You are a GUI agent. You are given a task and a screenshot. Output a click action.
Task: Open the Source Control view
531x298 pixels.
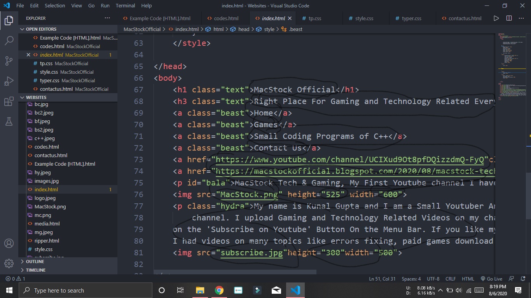pyautogui.click(x=9, y=61)
